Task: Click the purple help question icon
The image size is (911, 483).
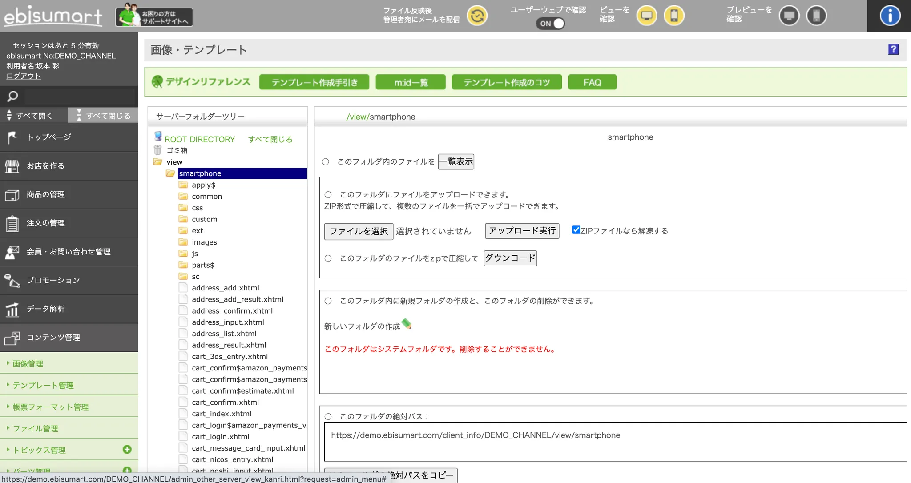Action: (x=893, y=49)
